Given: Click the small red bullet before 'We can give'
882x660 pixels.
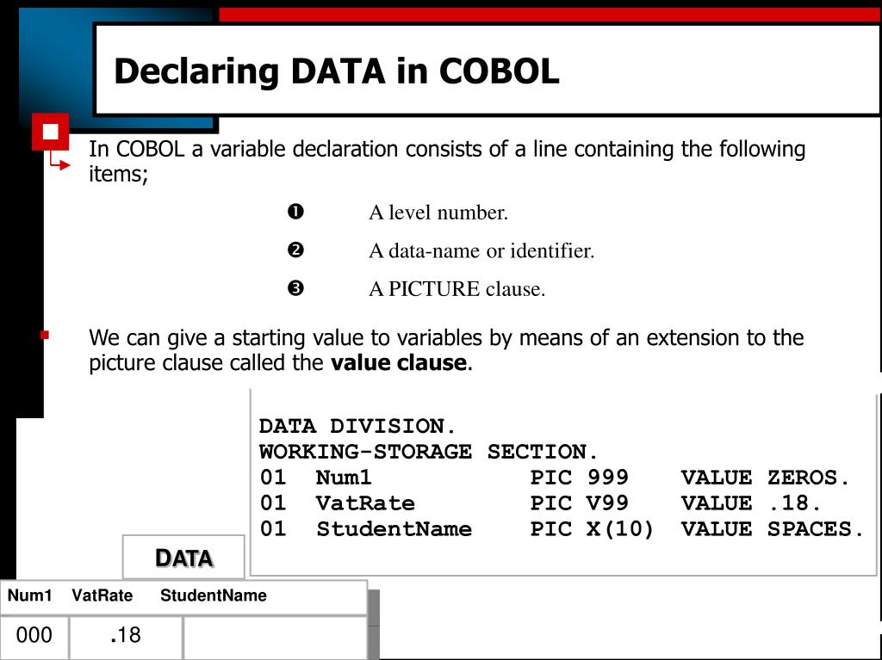Looking at the screenshot, I should [45, 335].
